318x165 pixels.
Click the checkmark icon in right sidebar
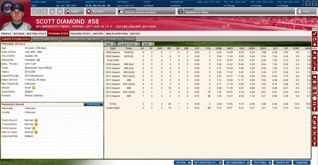tap(314, 33)
